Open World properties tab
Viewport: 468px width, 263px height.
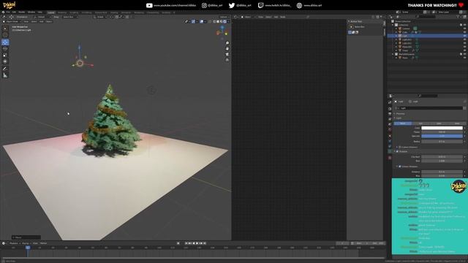[x=390, y=130]
